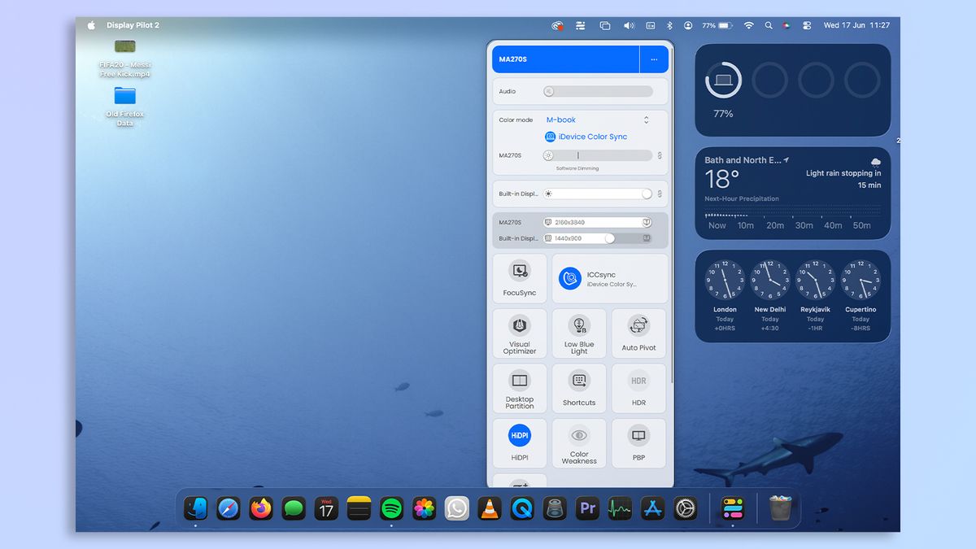Open the FocuSync feature tile

point(520,279)
